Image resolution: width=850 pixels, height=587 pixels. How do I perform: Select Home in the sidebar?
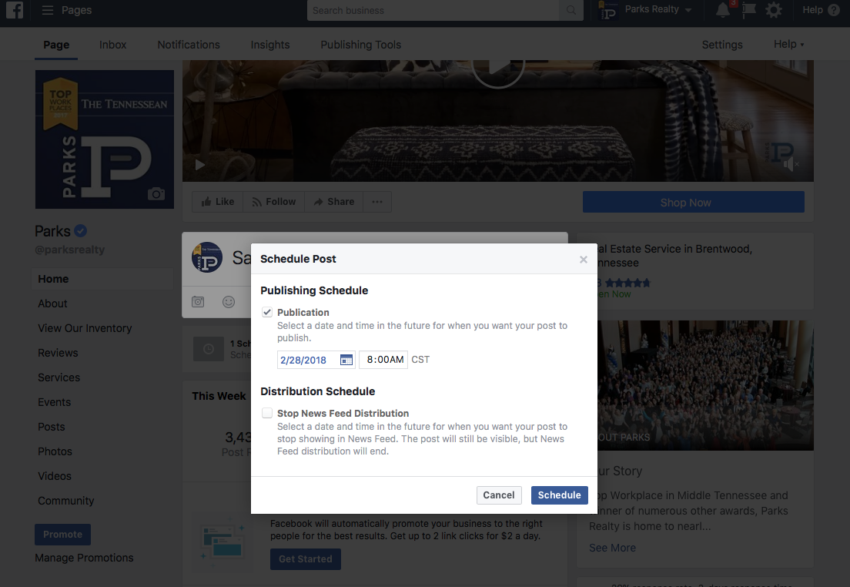(x=102, y=279)
